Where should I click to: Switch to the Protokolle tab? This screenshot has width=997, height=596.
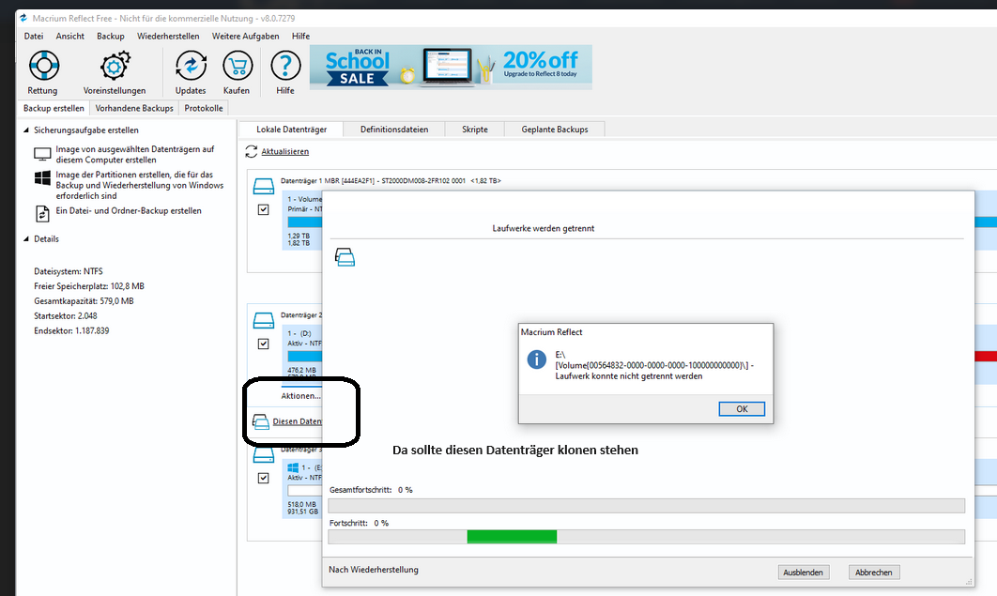click(x=204, y=108)
